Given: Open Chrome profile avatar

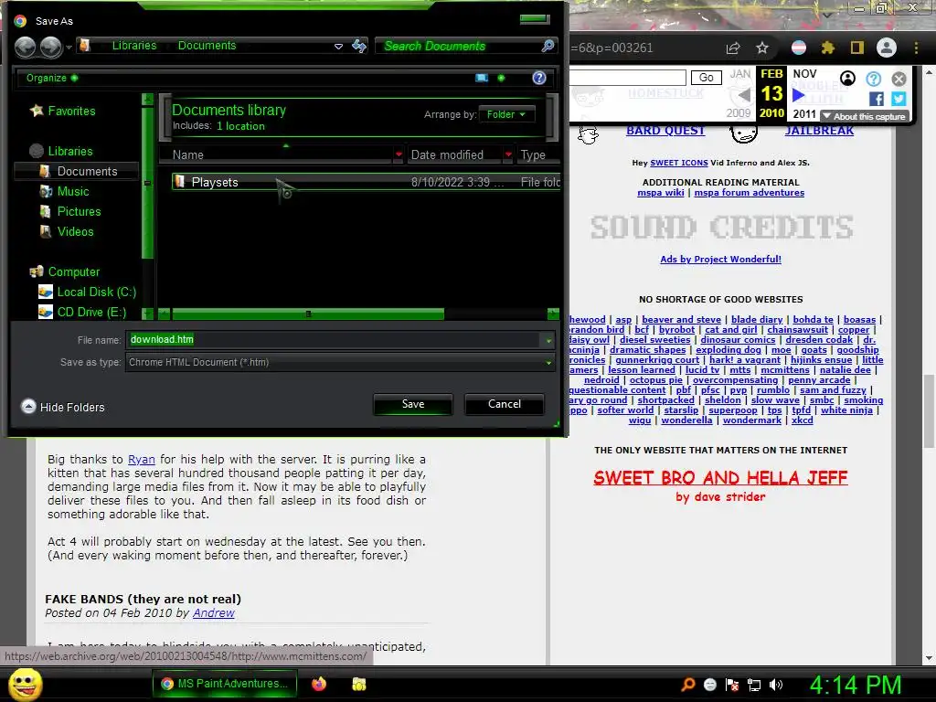Looking at the screenshot, I should [887, 48].
